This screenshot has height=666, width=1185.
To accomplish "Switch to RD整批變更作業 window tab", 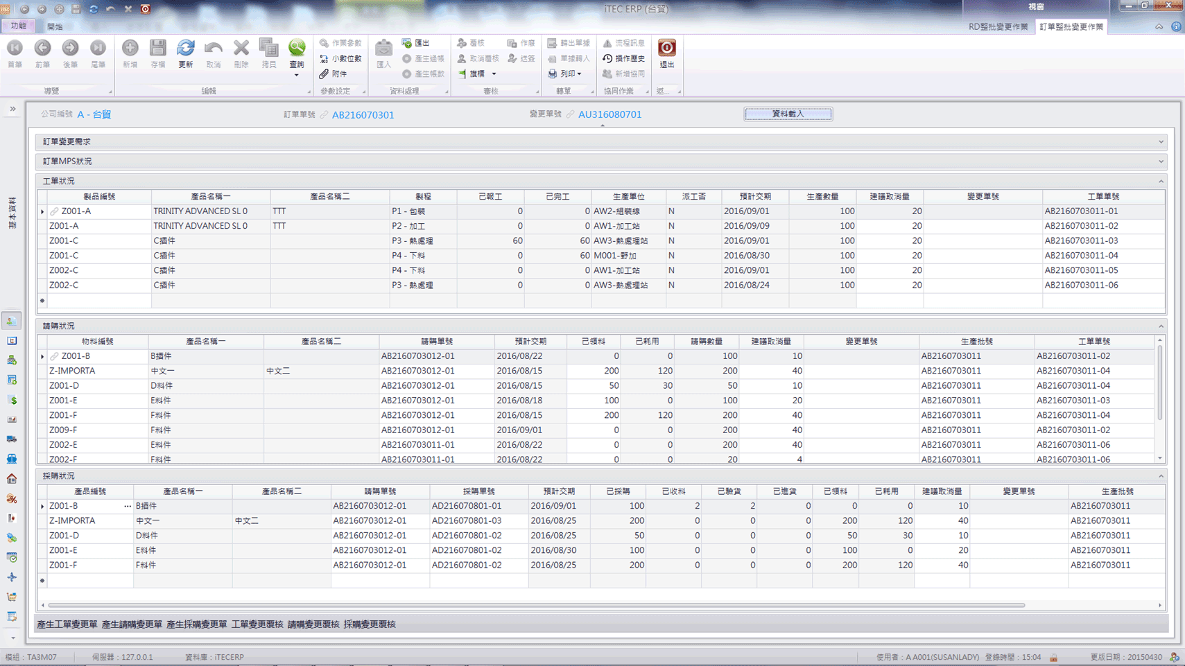I will pos(998,26).
